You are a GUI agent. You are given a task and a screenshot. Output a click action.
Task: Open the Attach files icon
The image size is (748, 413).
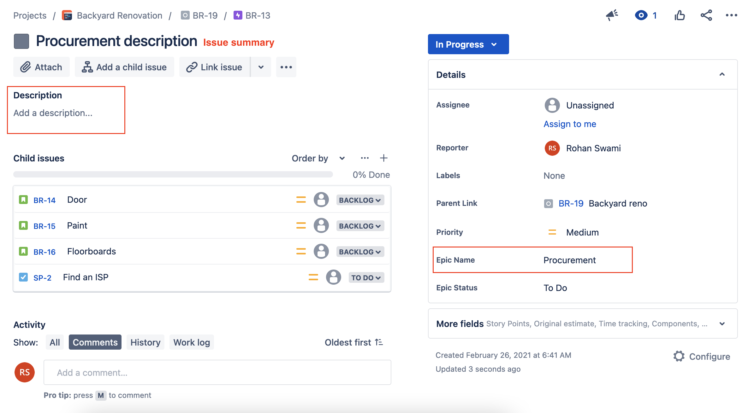(26, 67)
